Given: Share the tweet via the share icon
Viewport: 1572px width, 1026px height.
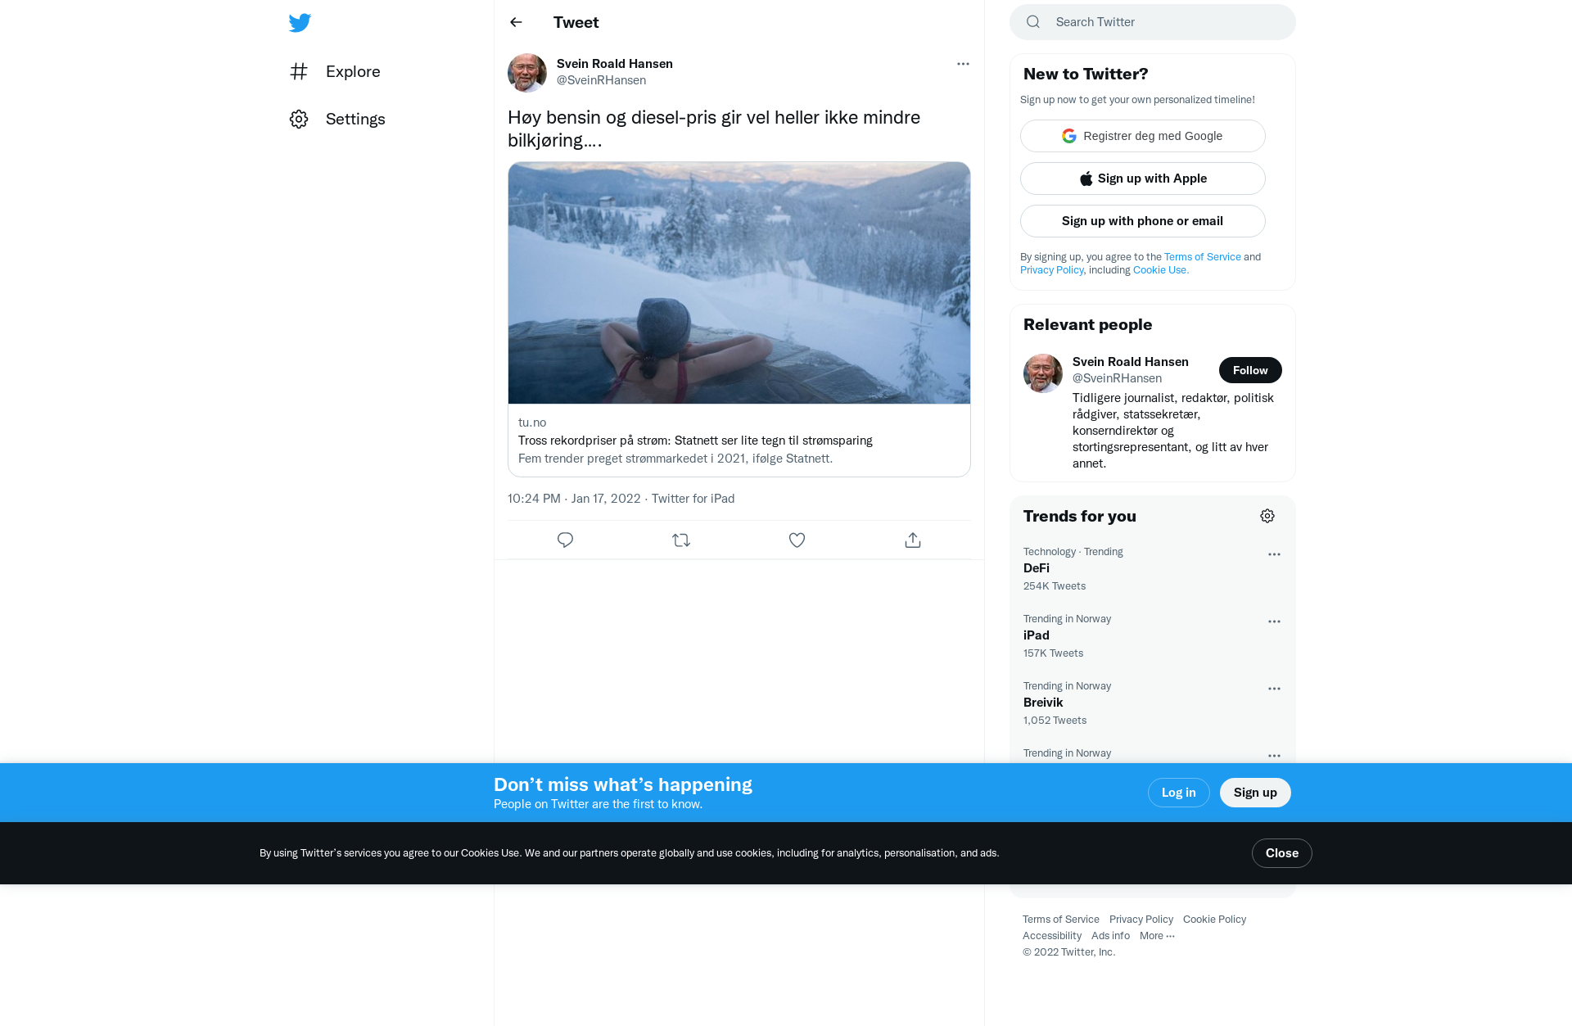Looking at the screenshot, I should pos(913,540).
